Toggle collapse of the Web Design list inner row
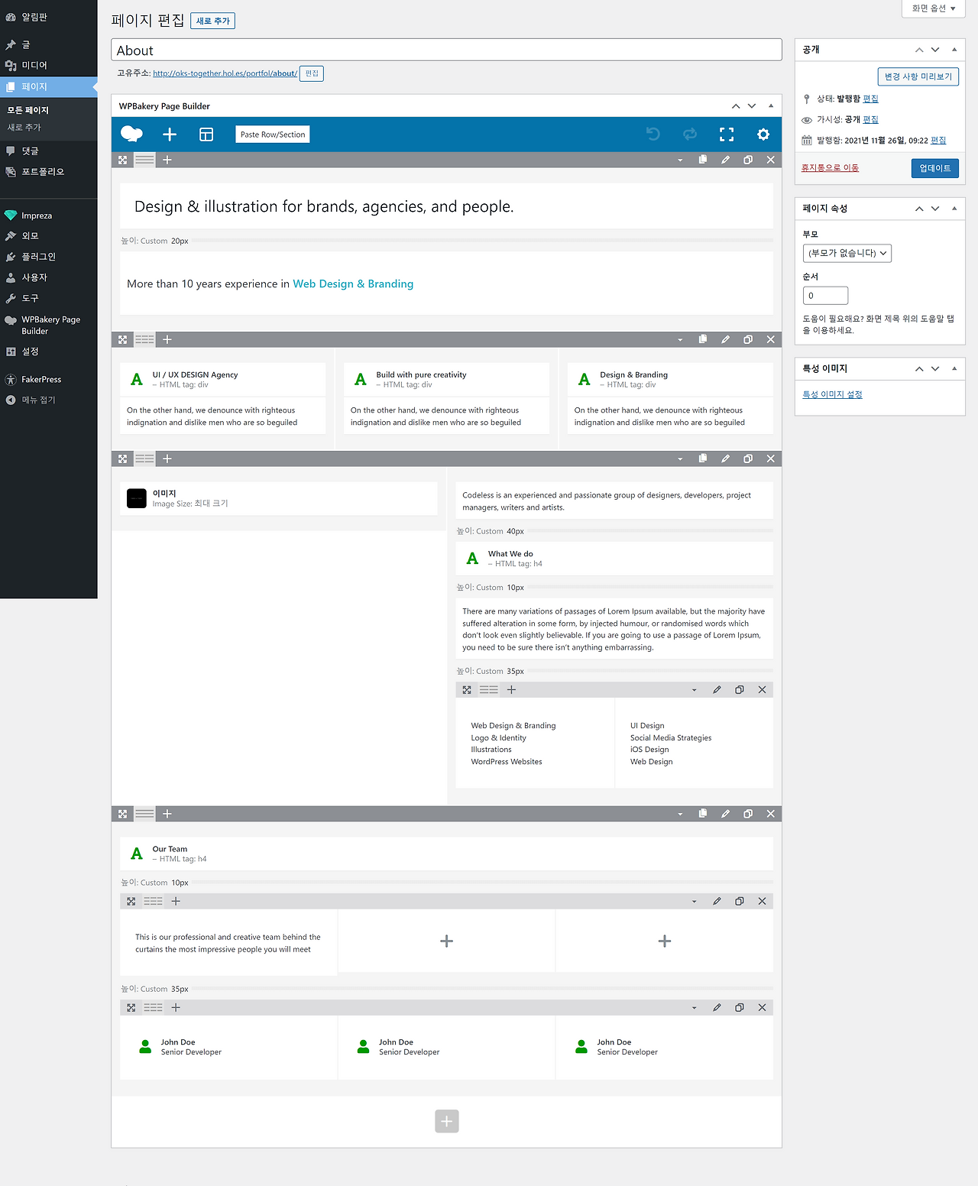The width and height of the screenshot is (978, 1186). tap(694, 689)
